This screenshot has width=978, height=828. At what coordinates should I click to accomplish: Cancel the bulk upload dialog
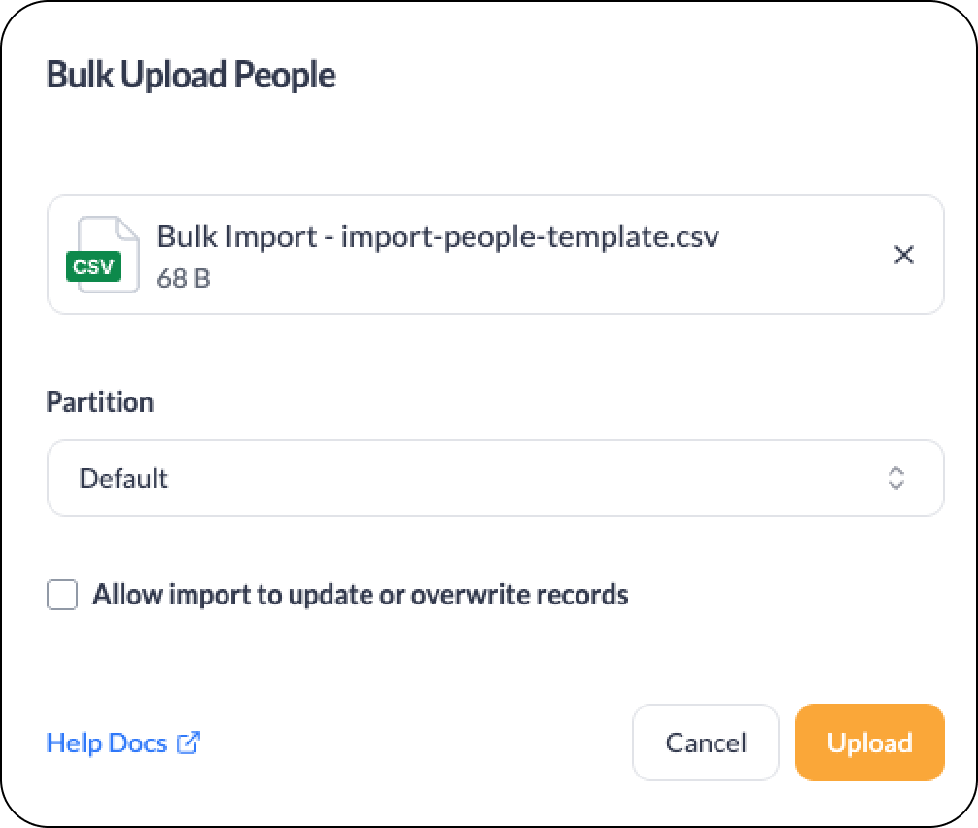point(706,742)
